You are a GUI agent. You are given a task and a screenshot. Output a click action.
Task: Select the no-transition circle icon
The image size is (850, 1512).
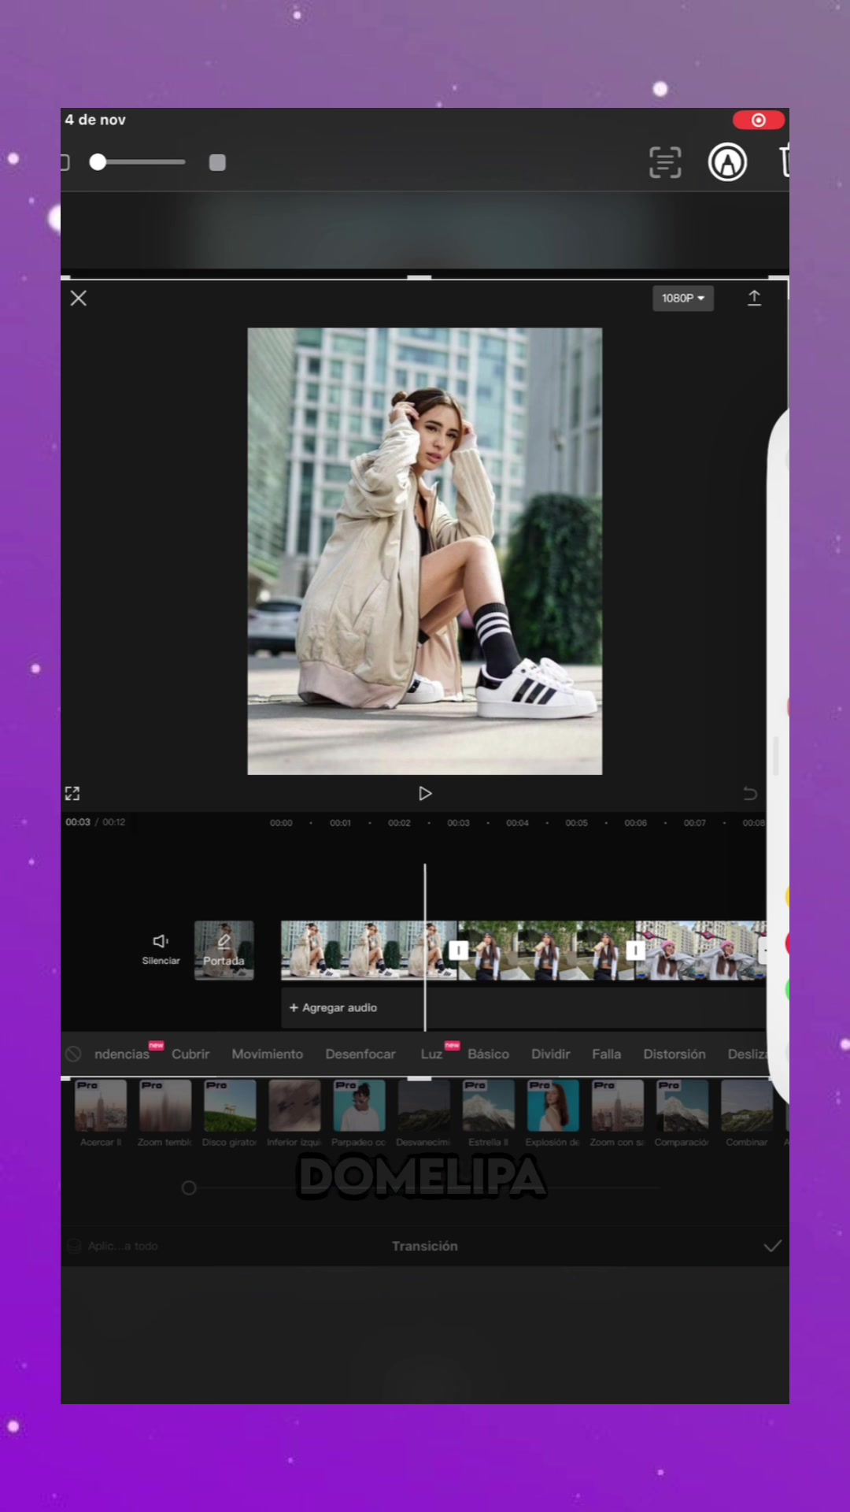click(x=73, y=1054)
